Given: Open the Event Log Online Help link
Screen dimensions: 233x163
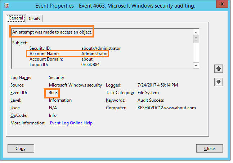Looking at the screenshot, I should click(x=71, y=123).
